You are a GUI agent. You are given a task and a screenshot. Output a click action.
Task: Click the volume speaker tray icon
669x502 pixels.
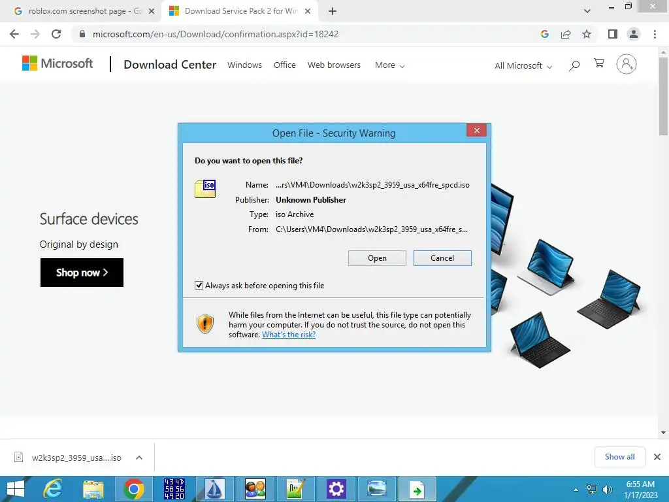coord(607,490)
